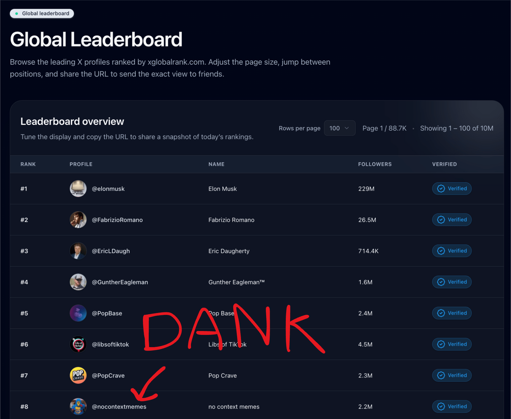Viewport: 511px width, 419px height.
Task: Click the Verified badge in Pop Crave row
Action: tap(452, 375)
